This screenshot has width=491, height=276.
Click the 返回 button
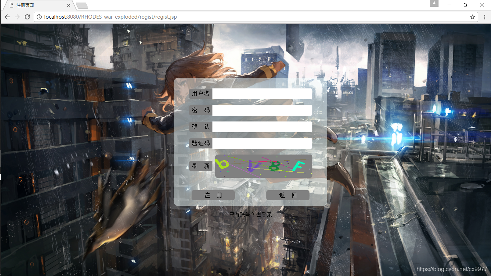(x=288, y=195)
